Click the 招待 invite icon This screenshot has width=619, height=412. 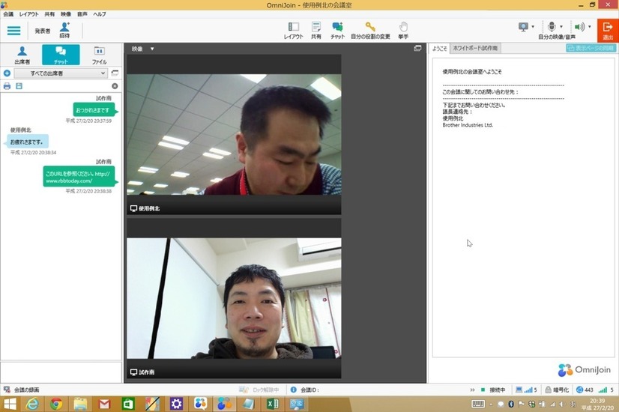64,30
